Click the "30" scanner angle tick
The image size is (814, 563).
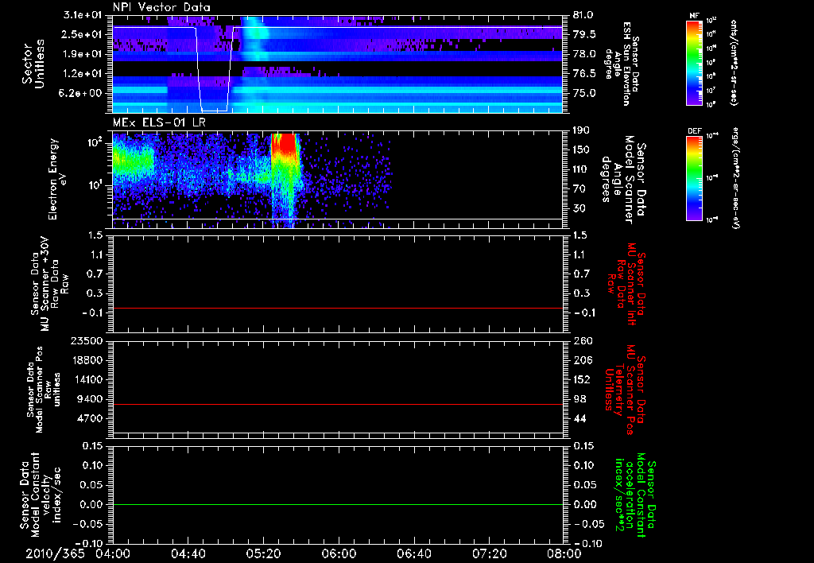(579, 208)
